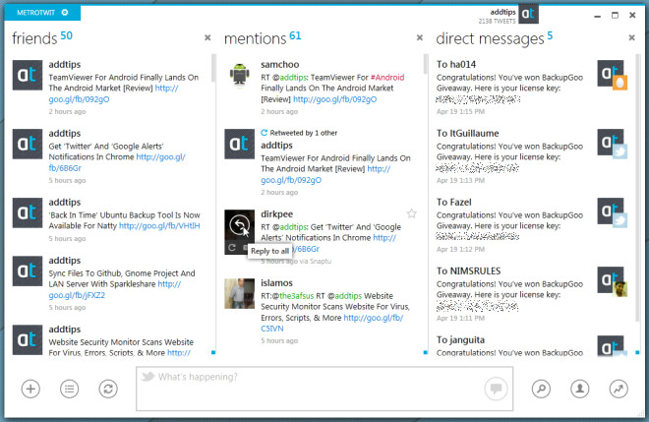Open MetroTwit settings gear in title tab
The image size is (649, 422).
click(x=65, y=13)
